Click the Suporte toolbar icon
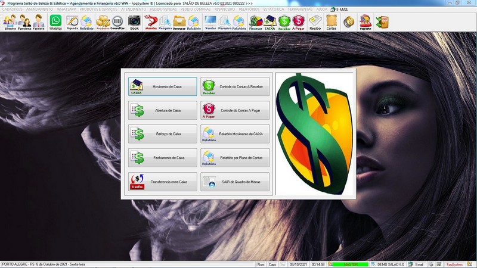 [x=365, y=23]
